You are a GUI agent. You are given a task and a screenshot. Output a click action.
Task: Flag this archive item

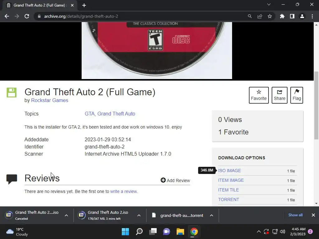coord(297,95)
